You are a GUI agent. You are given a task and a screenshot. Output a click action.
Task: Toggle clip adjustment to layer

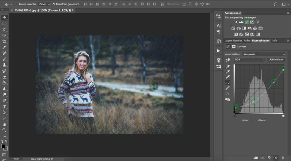pos(255,158)
